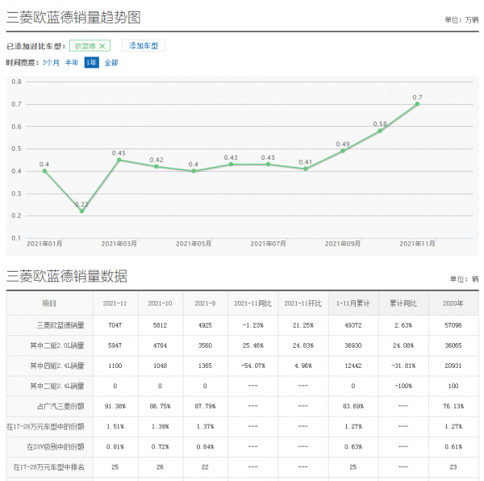Click the 91.38% share cell

pos(115,406)
